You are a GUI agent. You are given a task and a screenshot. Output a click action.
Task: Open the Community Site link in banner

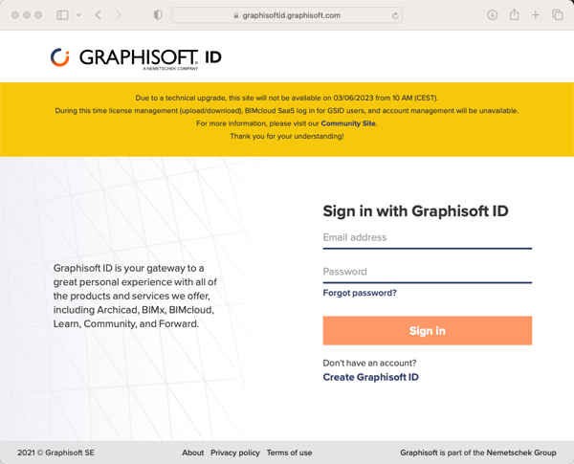click(348, 123)
